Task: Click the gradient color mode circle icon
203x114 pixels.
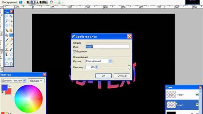Action: tap(51, 2)
